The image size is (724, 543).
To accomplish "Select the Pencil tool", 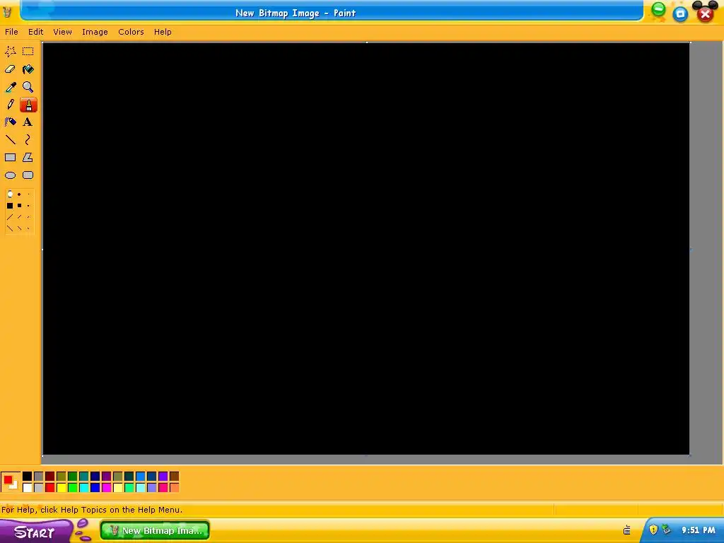I will [x=10, y=105].
